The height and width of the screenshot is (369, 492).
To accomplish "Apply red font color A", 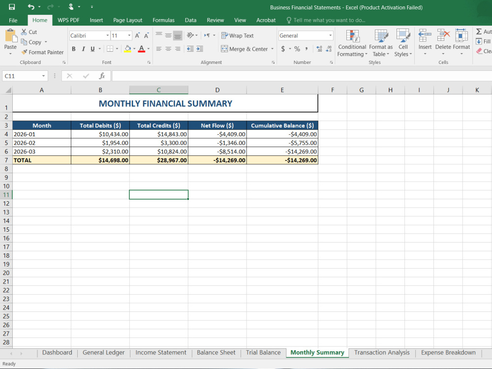I will 142,49.
